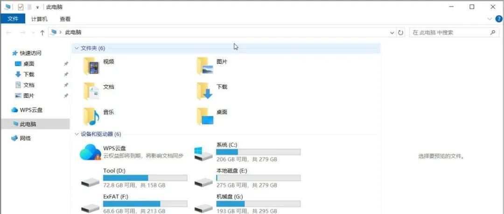Click the search magnifier icon
Screen dimensions: 504x214
click(x=492, y=33)
